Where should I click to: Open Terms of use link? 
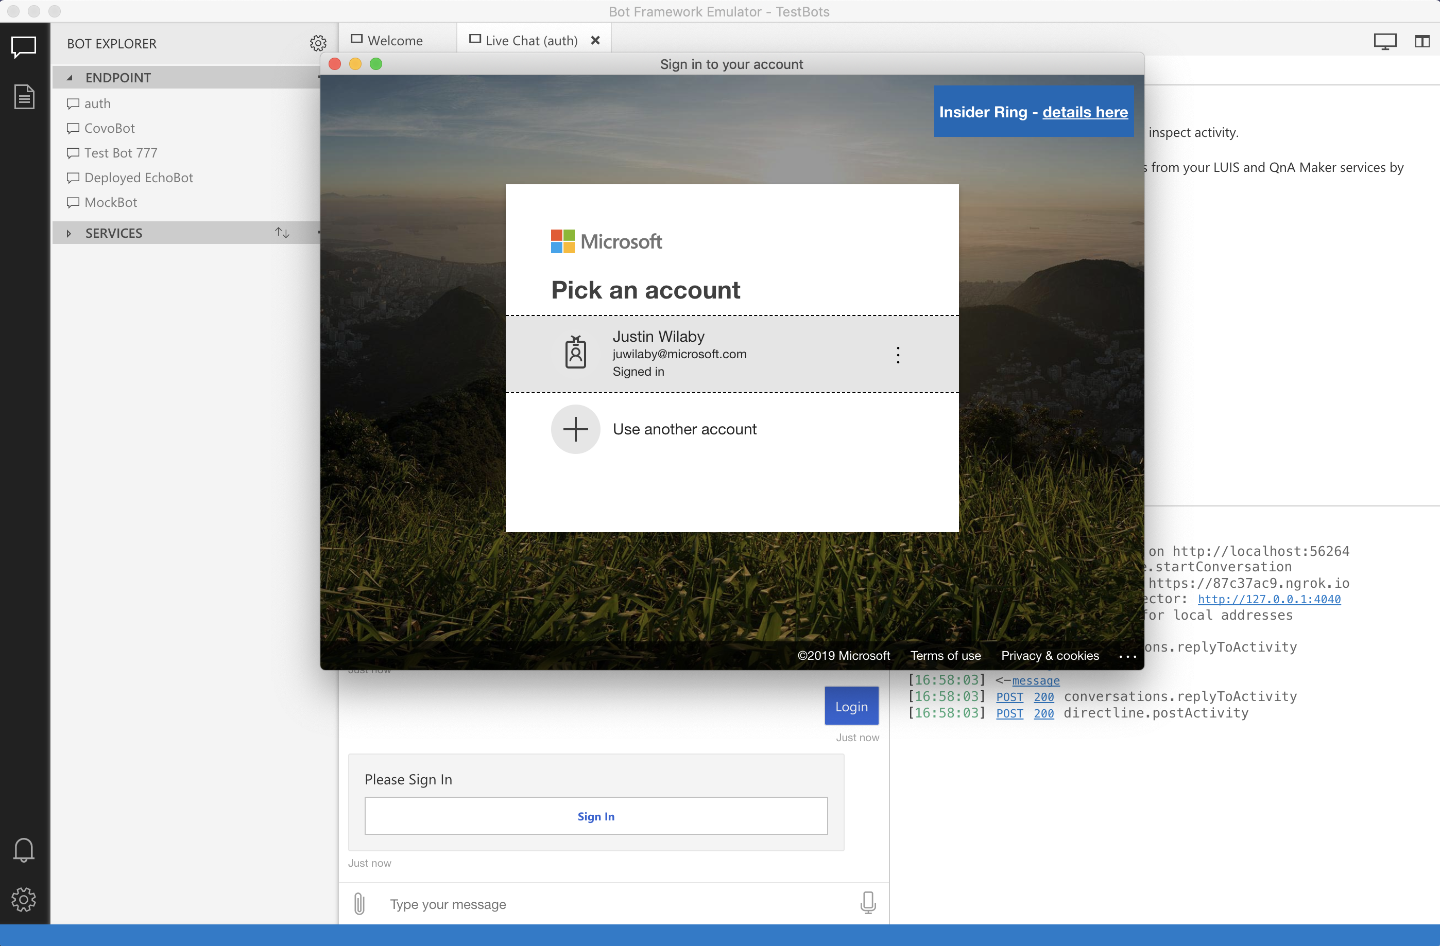pos(946,655)
